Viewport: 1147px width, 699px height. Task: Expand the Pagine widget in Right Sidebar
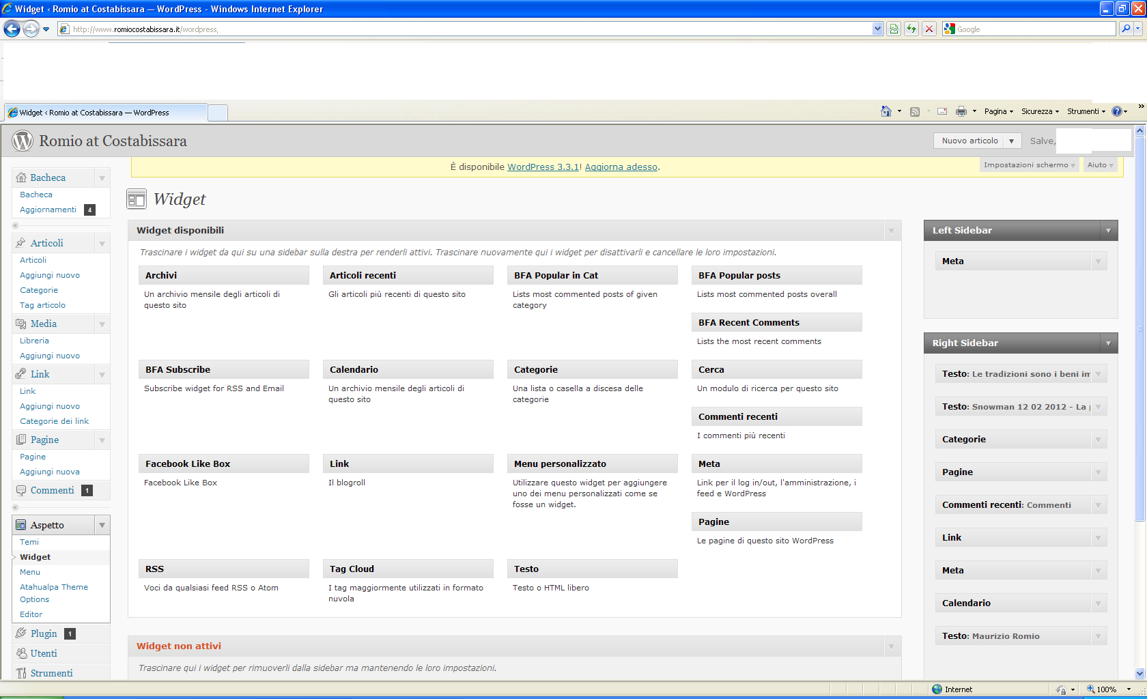[x=1098, y=472]
